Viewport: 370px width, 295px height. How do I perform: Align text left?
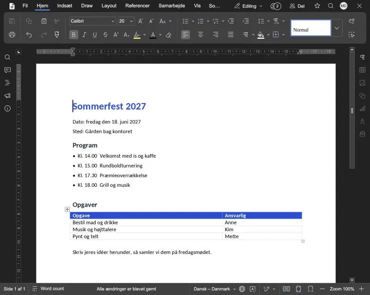tap(185, 35)
